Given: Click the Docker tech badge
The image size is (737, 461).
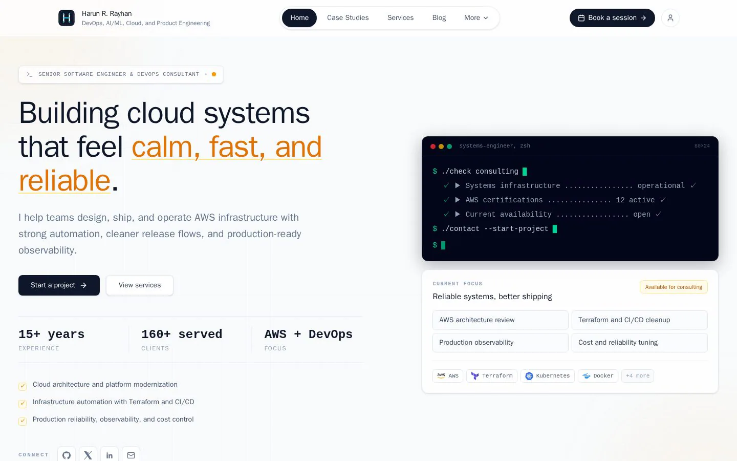Looking at the screenshot, I should [598, 376].
